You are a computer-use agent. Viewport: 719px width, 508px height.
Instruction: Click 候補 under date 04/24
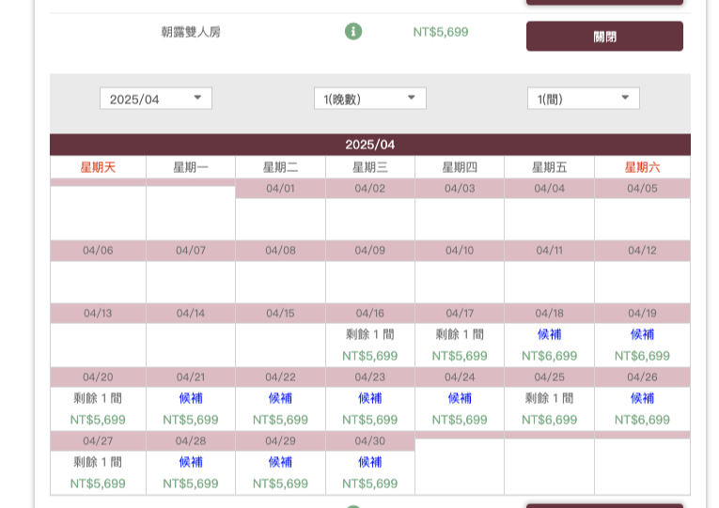(460, 398)
